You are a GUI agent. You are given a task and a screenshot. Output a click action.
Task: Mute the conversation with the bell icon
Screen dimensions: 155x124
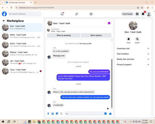129,39
